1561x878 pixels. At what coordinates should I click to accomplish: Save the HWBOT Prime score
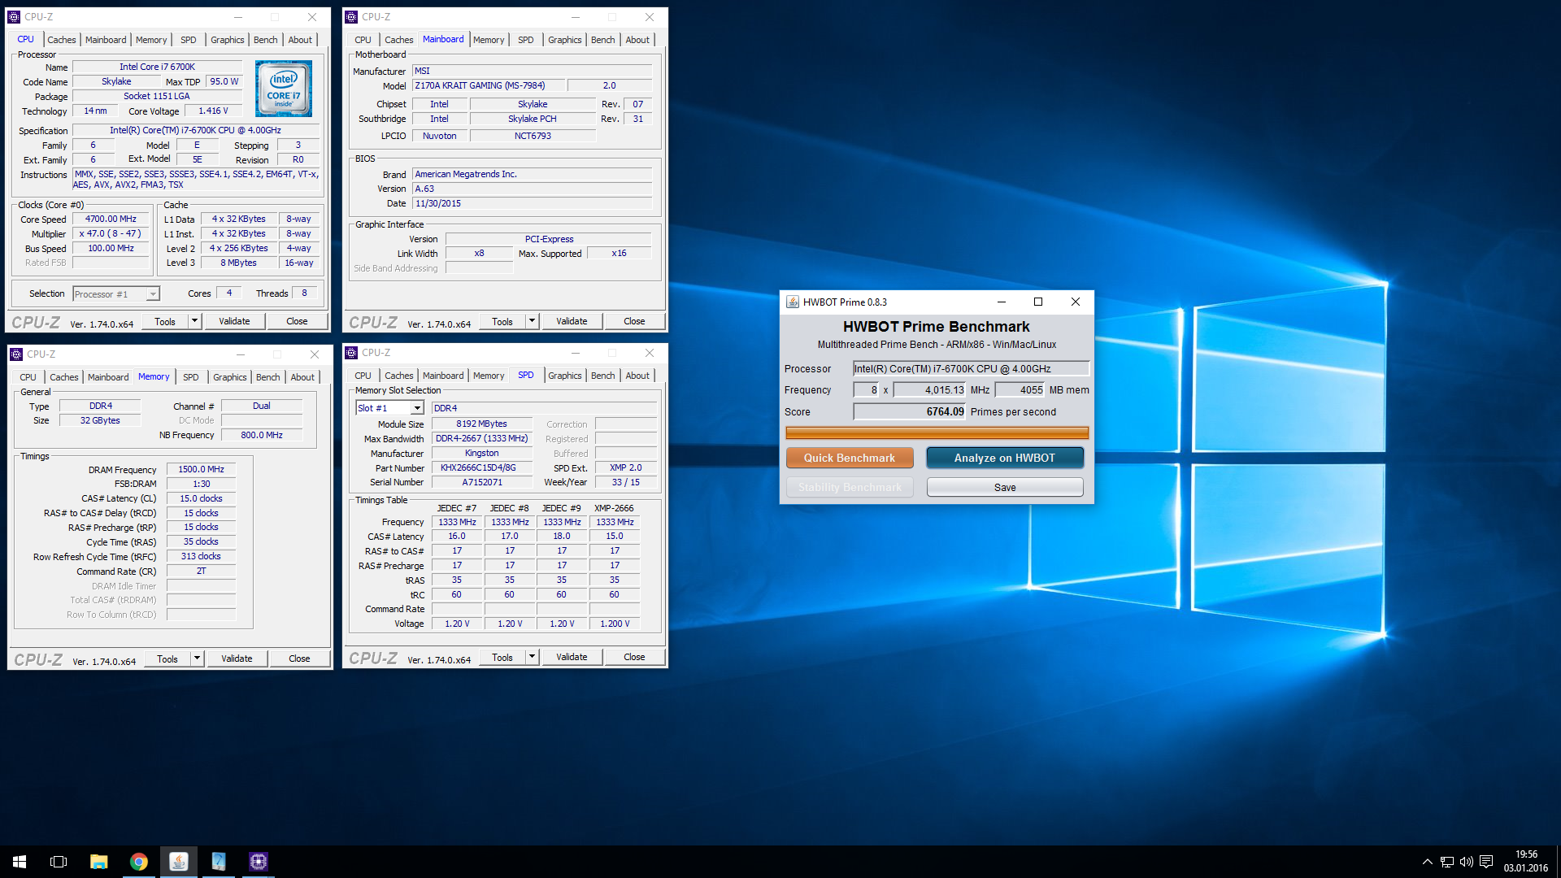1005,487
